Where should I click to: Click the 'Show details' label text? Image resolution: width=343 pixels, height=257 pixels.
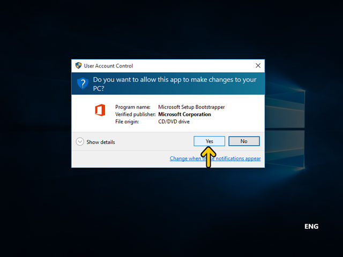click(101, 142)
